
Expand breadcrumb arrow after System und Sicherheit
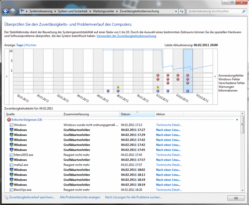(x=90, y=11)
